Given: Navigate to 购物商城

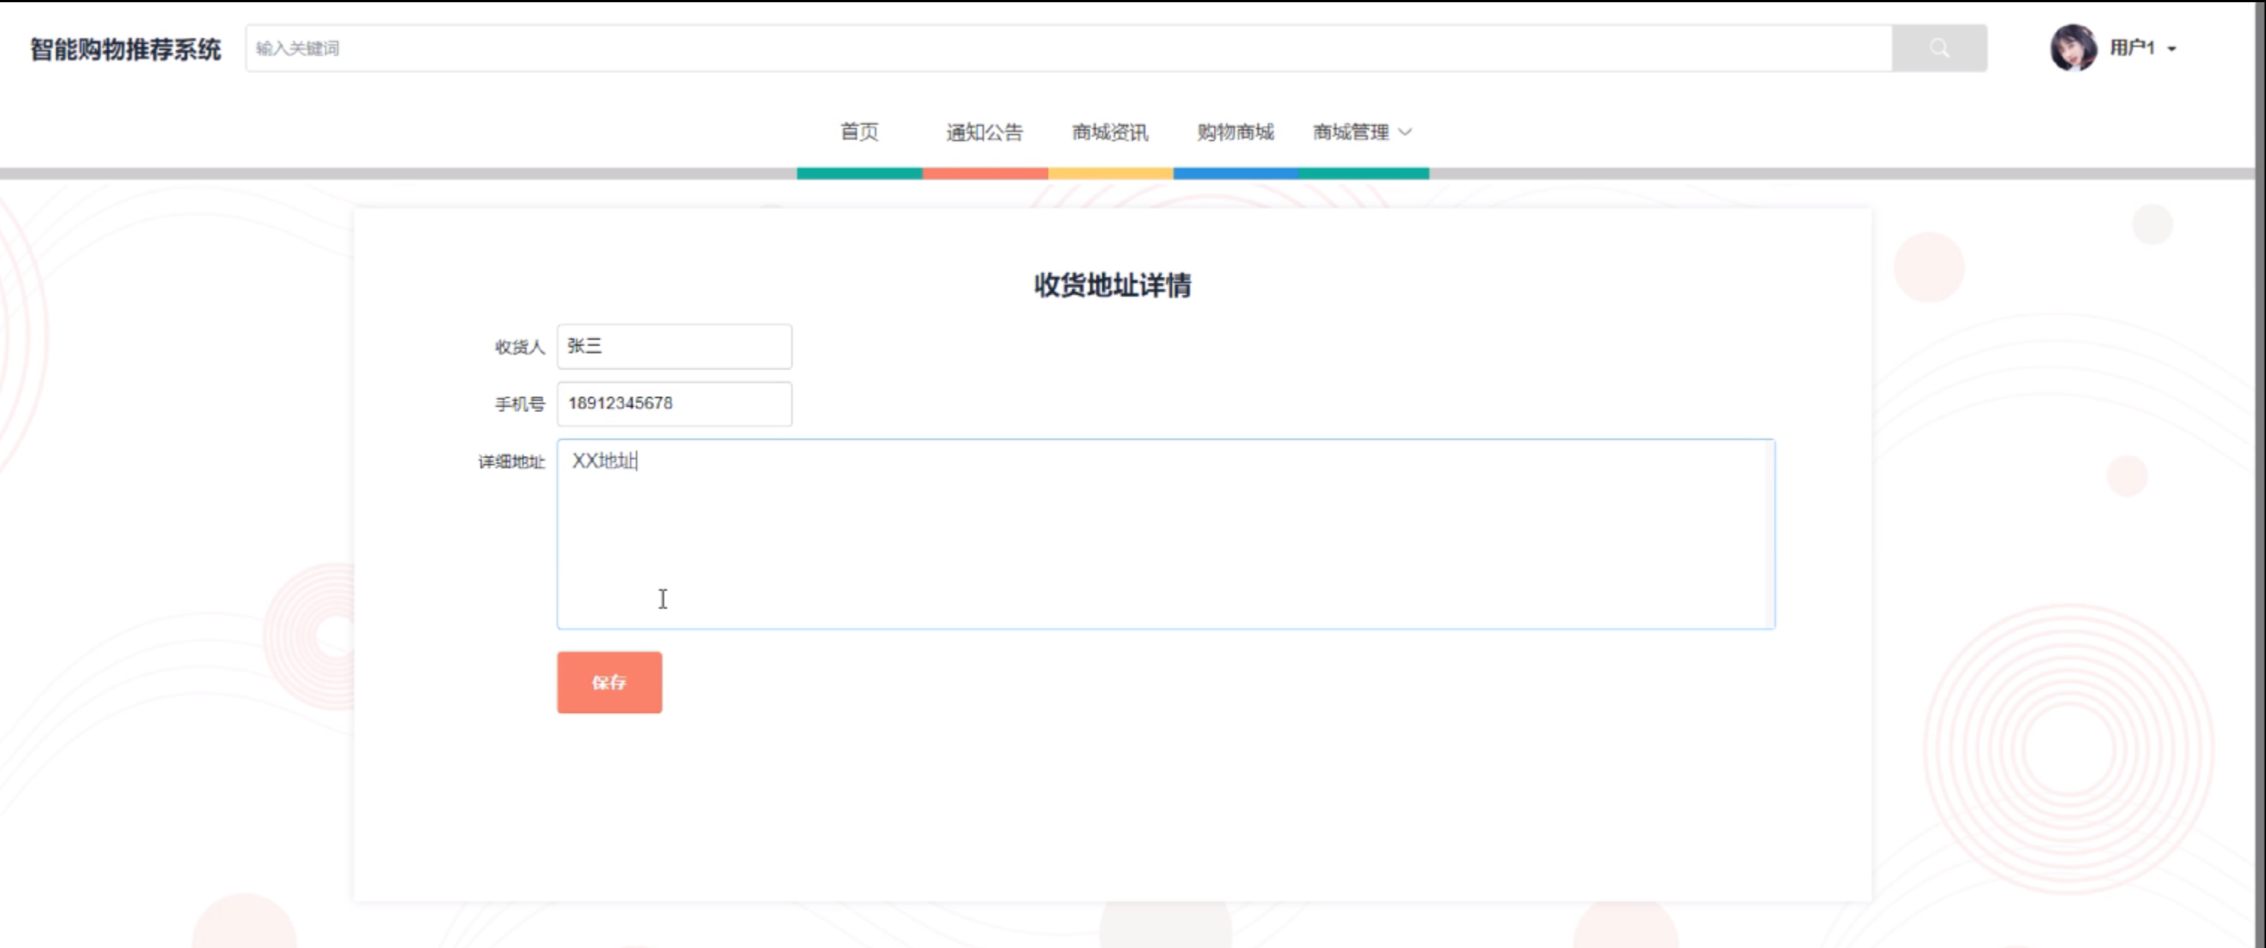Looking at the screenshot, I should [1235, 132].
